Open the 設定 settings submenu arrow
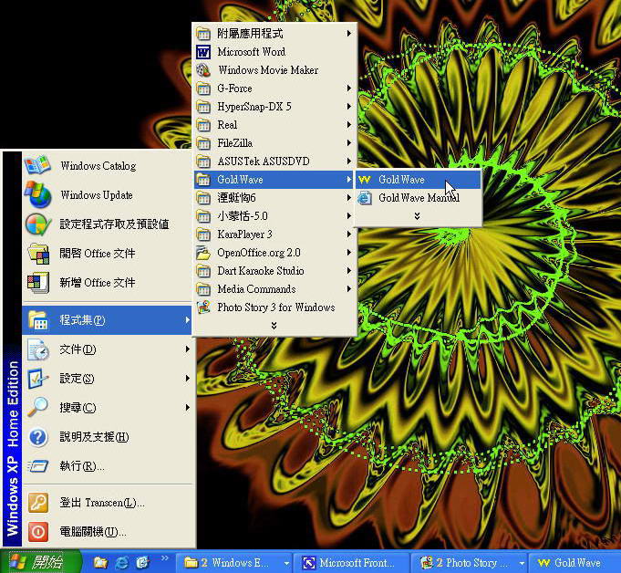 pyautogui.click(x=188, y=379)
